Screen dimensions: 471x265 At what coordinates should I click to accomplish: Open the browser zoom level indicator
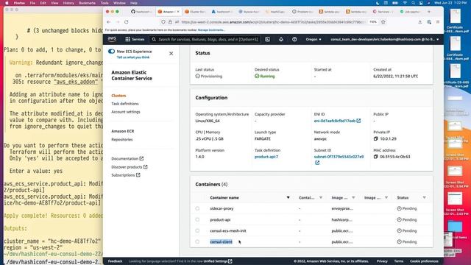pos(373,22)
